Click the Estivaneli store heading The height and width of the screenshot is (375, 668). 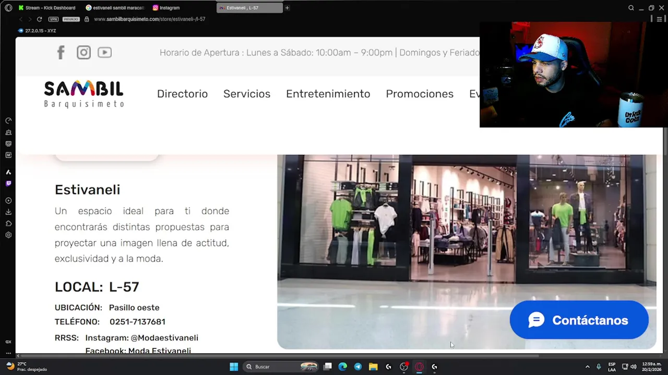coord(87,190)
